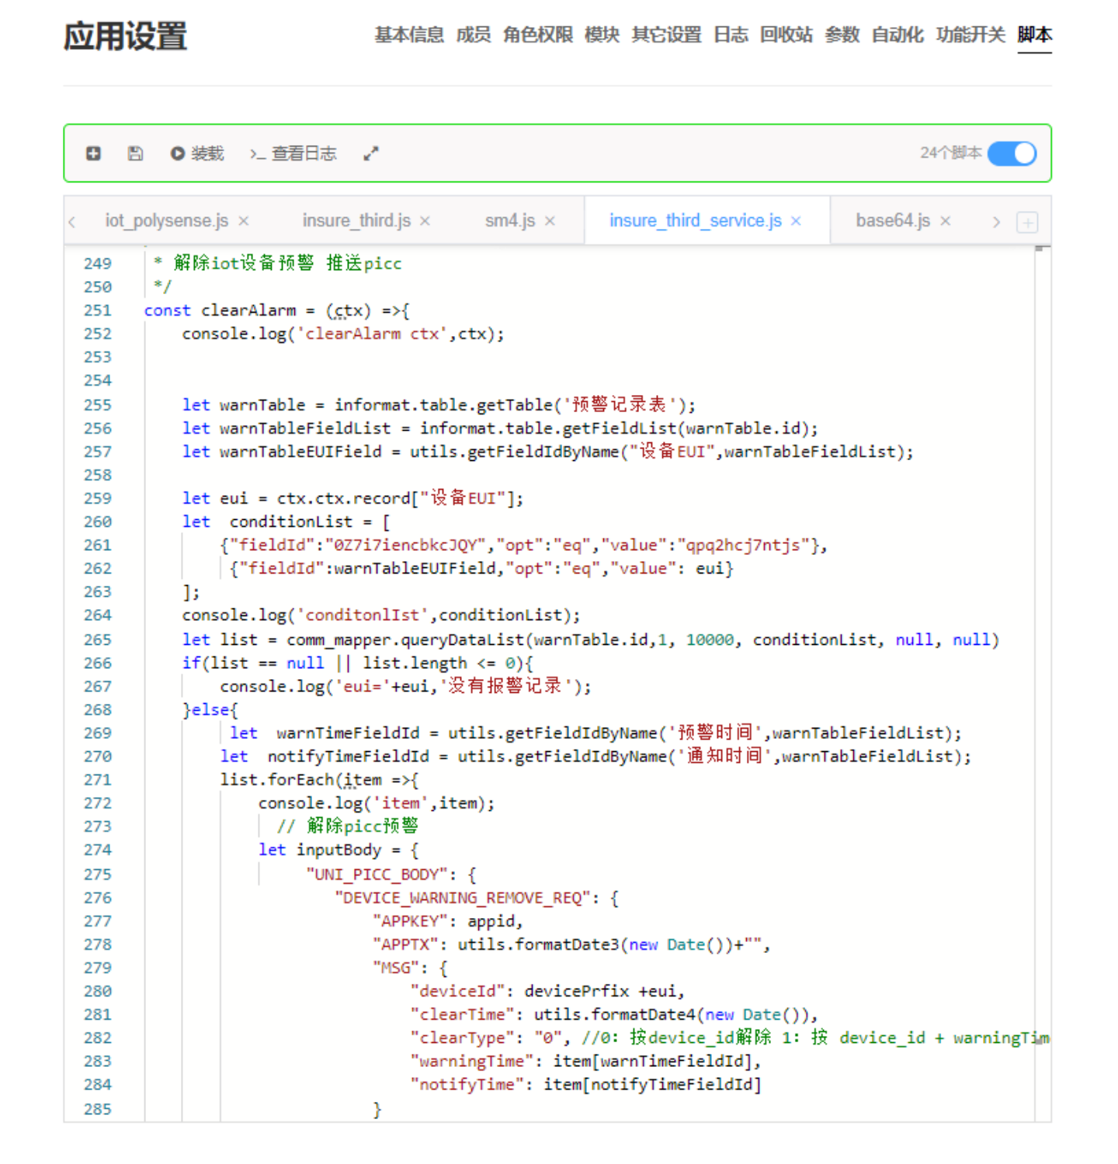
Task: Select the 脚本 tab
Action: click(1034, 35)
